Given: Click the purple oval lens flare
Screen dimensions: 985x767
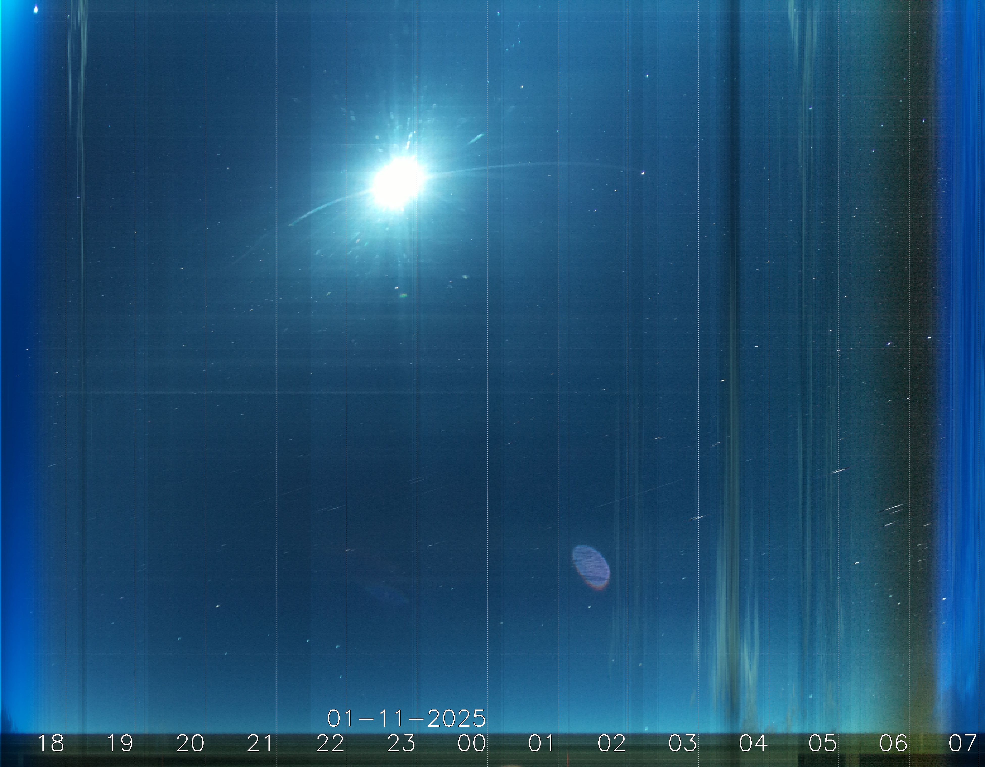Looking at the screenshot, I should coord(591,567).
